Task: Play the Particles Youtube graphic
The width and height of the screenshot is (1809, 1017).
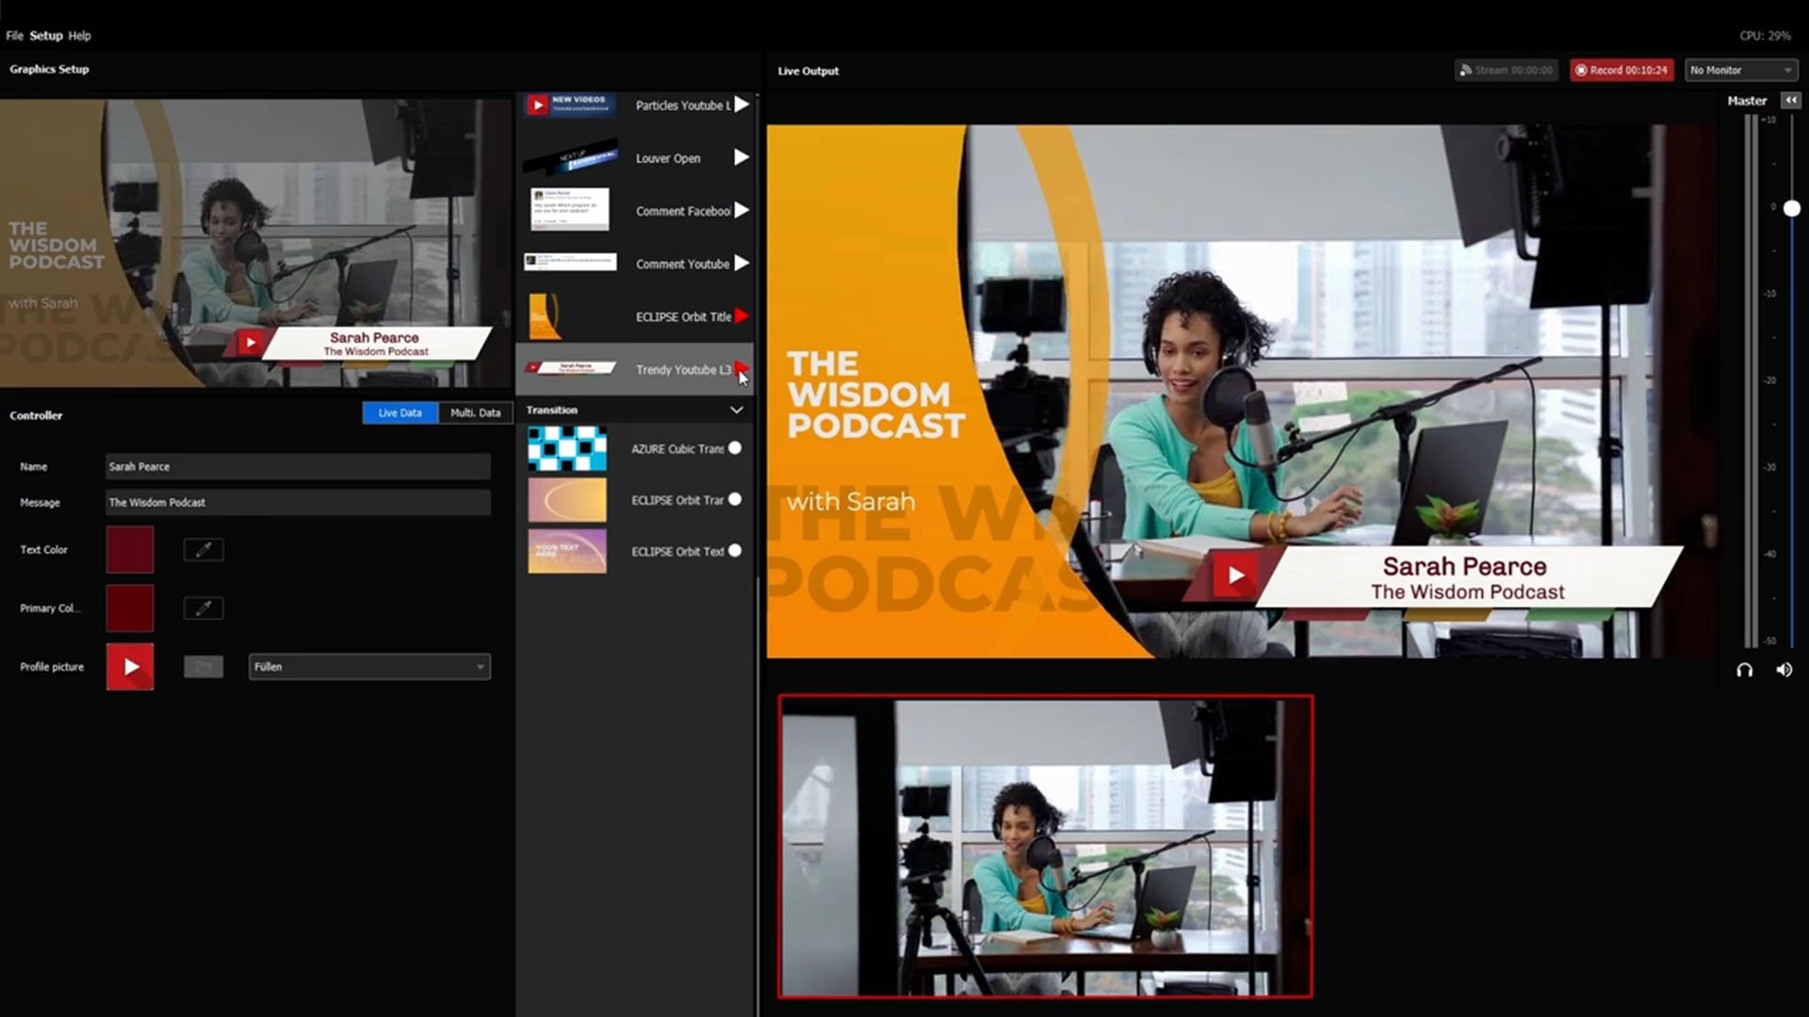Action: 742,105
